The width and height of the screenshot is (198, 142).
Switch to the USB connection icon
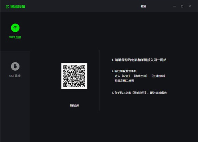[15, 66]
